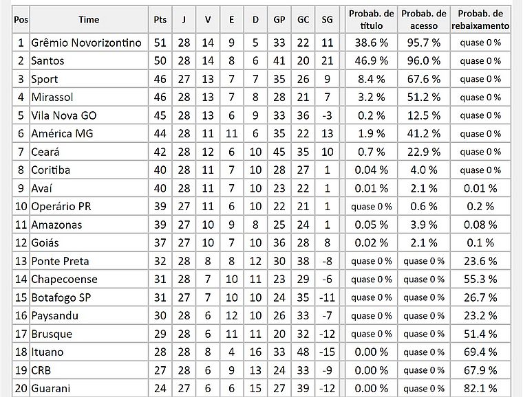Select the Guarani team name
Screen dimensions: 523x397
(50, 389)
